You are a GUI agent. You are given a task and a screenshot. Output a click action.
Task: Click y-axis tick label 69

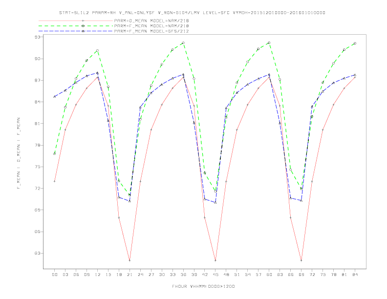click(x=38, y=210)
